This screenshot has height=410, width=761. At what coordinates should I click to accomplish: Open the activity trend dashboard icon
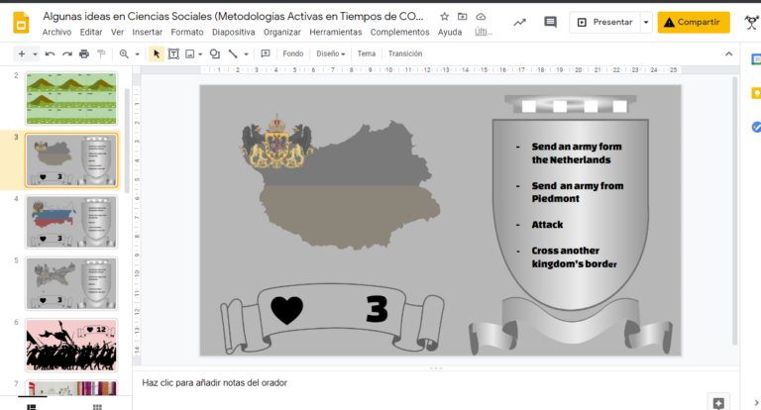tap(520, 23)
